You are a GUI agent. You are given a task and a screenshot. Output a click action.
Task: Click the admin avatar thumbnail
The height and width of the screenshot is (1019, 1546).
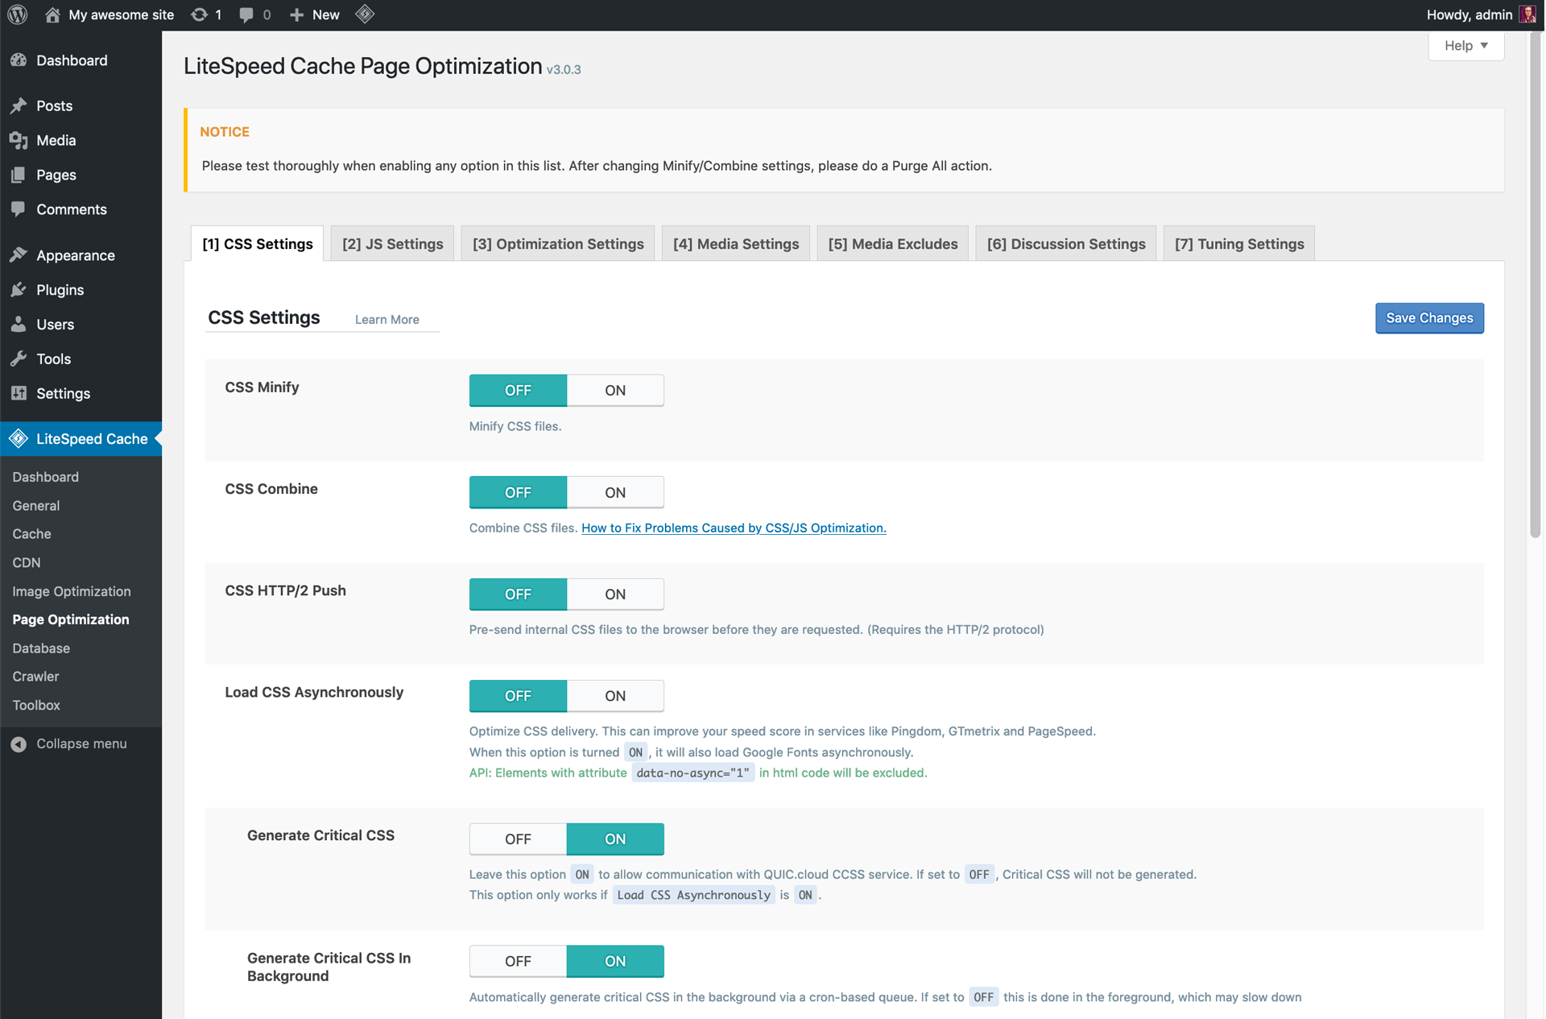click(1527, 14)
